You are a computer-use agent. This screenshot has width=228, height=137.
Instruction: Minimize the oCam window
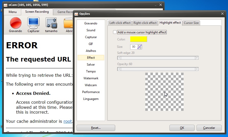point(155,5)
